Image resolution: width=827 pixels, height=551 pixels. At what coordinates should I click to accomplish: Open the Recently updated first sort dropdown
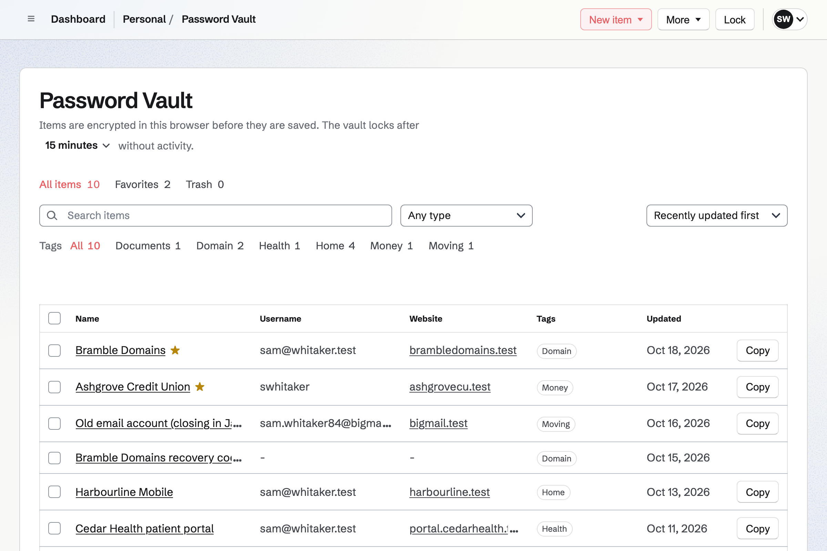[x=717, y=216]
